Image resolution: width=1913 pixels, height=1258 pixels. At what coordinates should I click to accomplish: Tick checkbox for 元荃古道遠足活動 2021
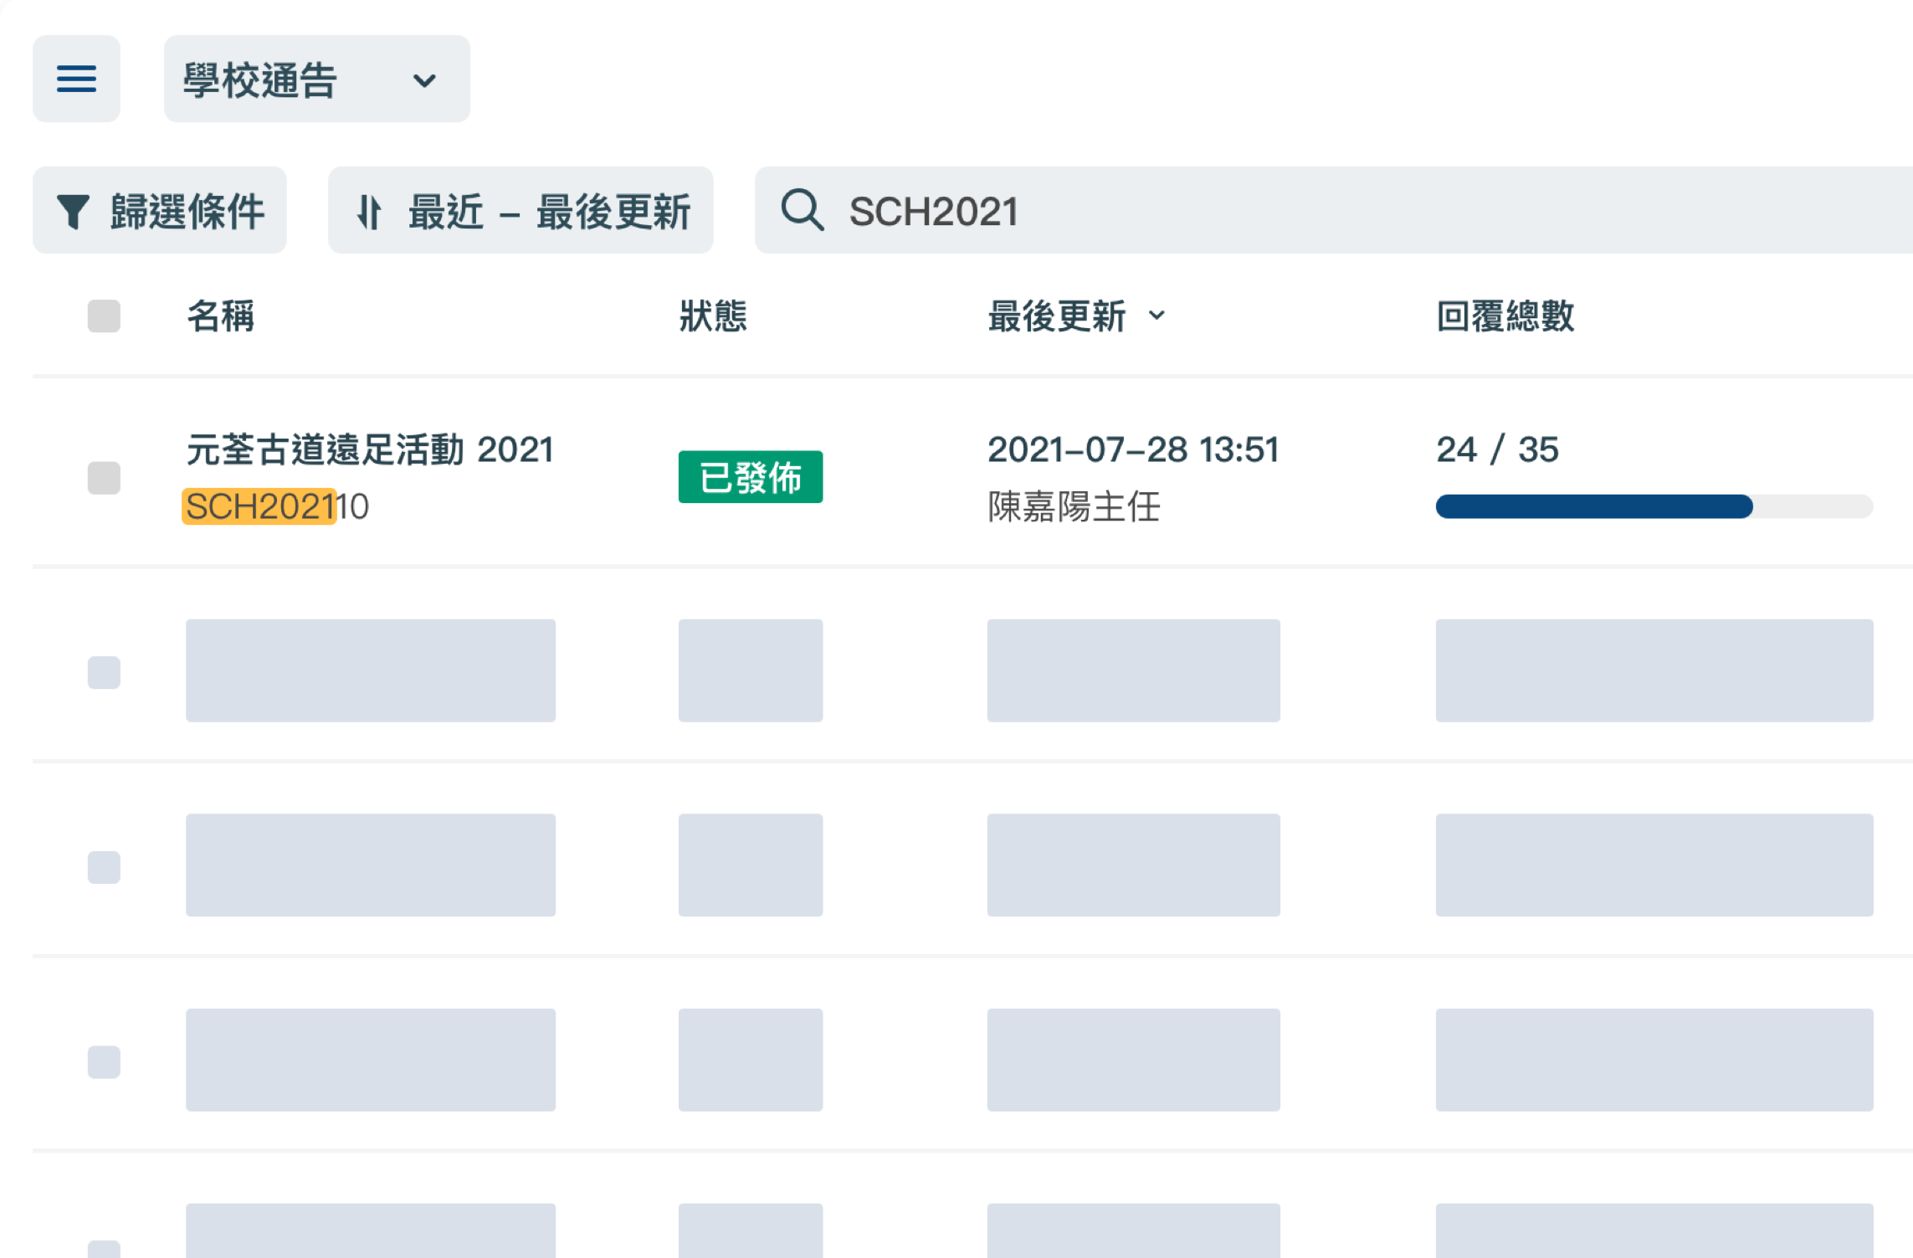[x=104, y=478]
